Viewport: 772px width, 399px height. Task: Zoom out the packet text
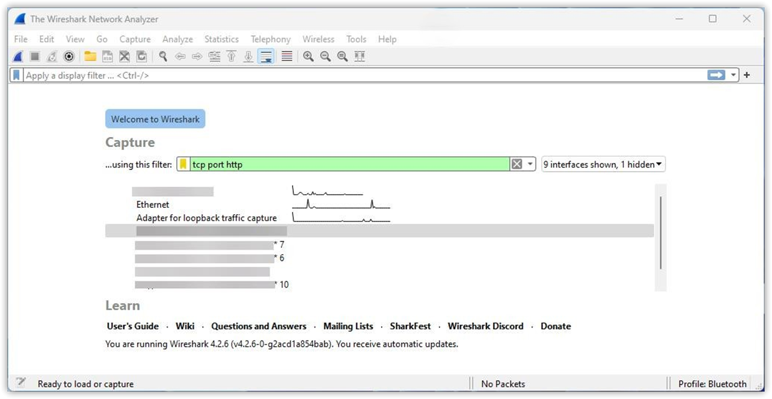coord(325,57)
